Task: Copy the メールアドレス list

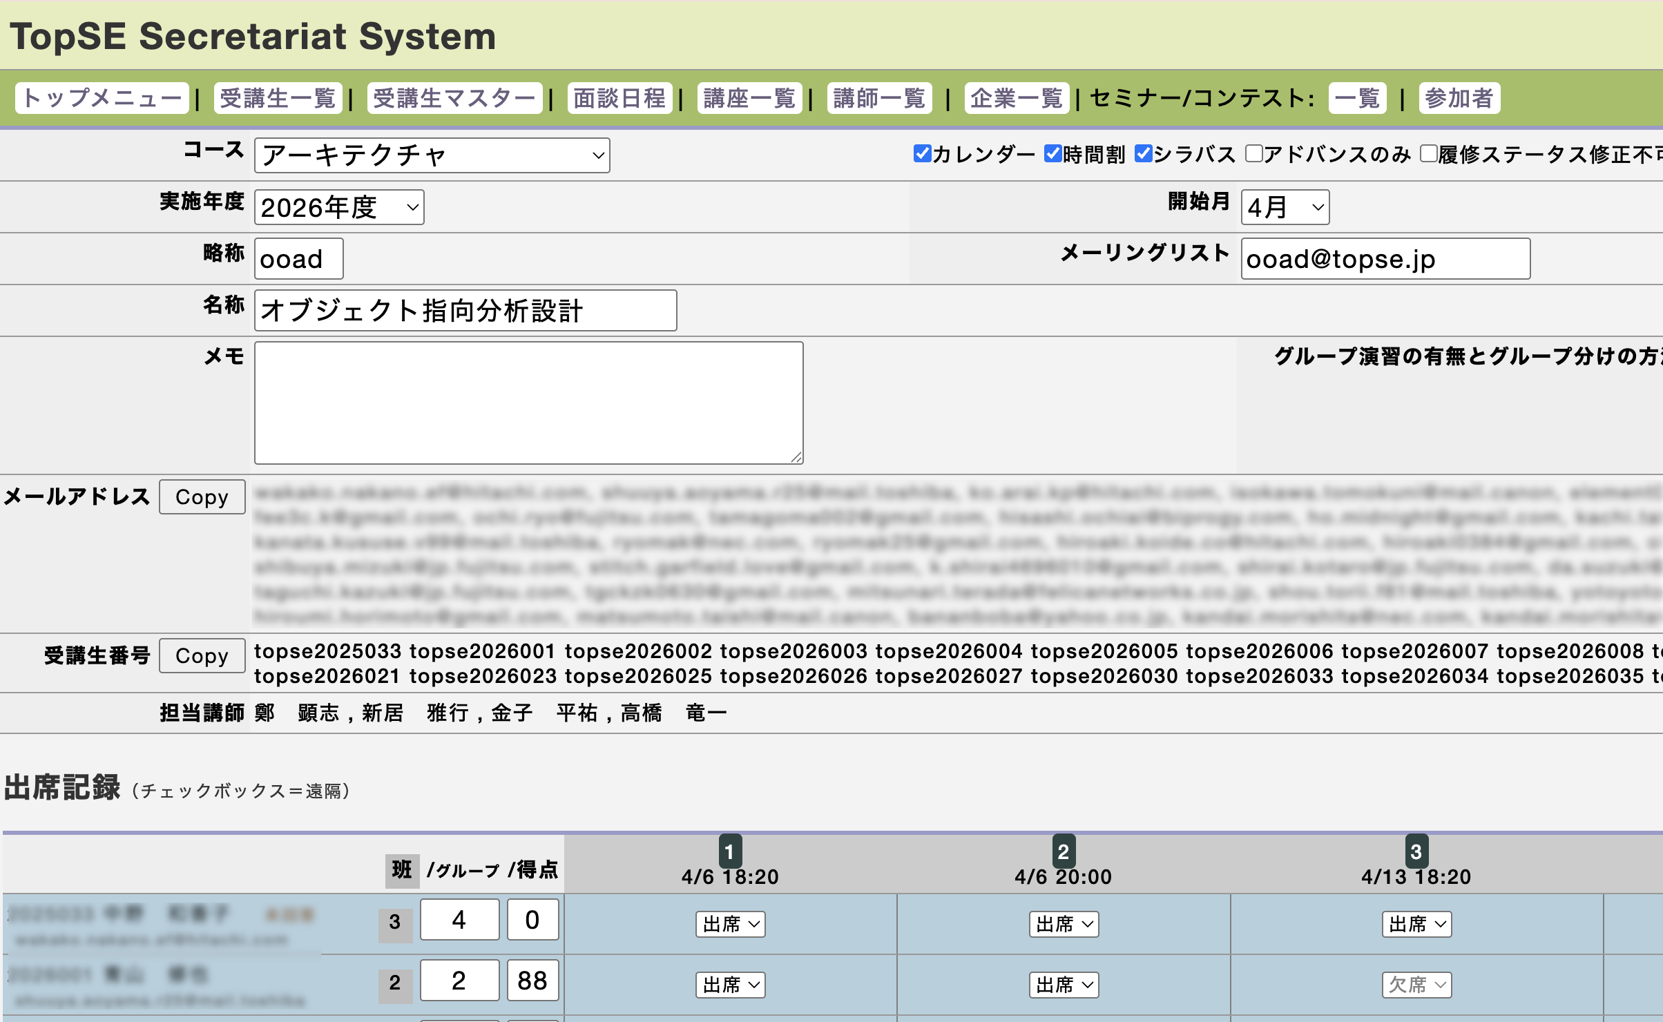Action: [x=202, y=496]
